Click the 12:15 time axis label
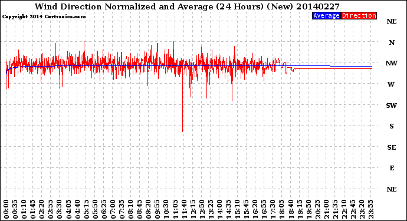This screenshot has height=221, width=407. tap(193, 209)
